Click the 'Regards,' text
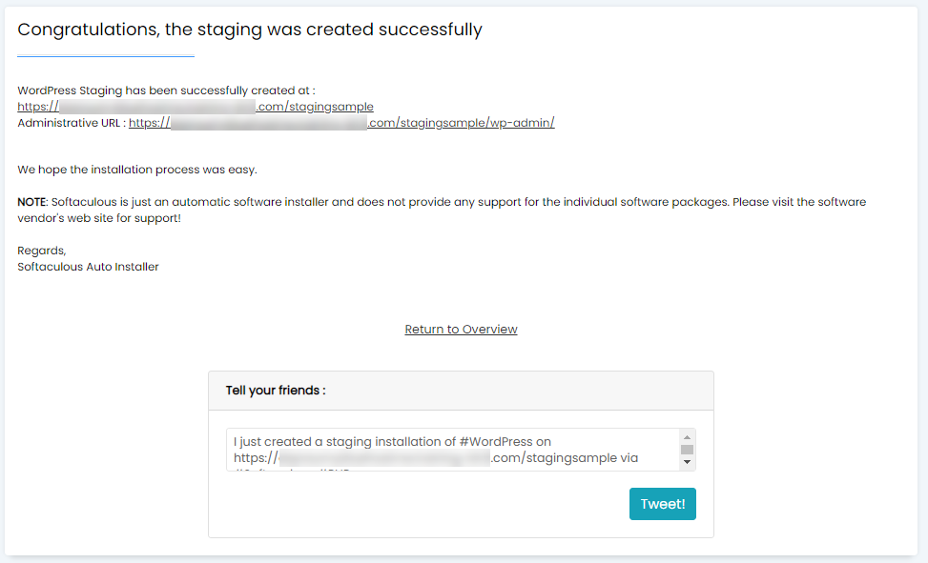 coord(41,251)
